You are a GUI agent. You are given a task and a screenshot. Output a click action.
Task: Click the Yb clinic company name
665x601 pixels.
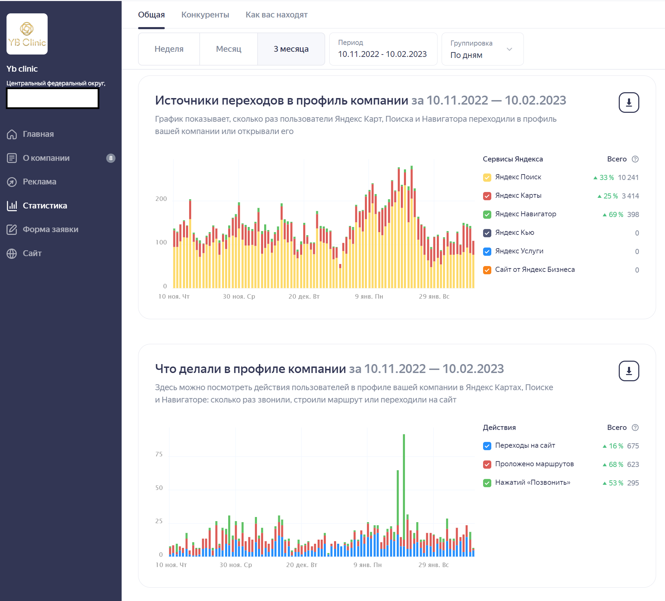[22, 69]
